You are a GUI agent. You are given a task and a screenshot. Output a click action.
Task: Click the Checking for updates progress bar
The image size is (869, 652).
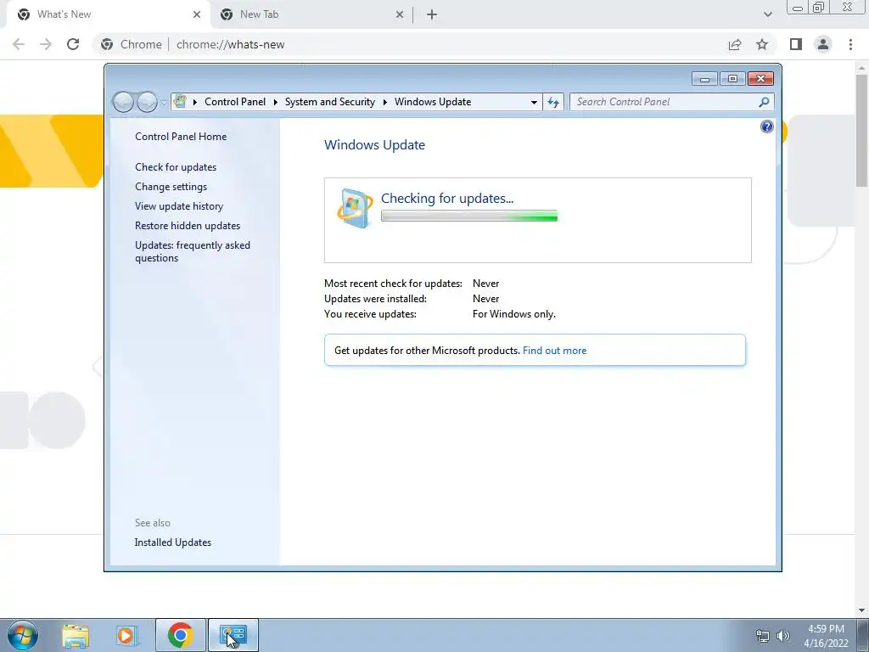(468, 216)
